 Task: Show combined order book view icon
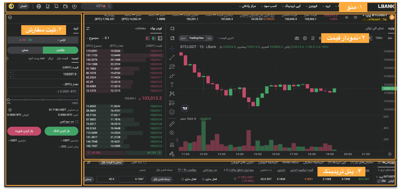160,38
